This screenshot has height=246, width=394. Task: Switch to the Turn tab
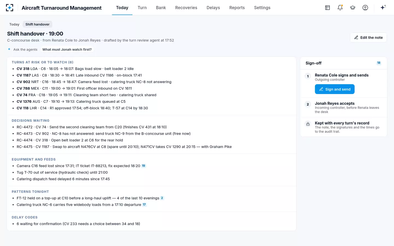coord(142,8)
